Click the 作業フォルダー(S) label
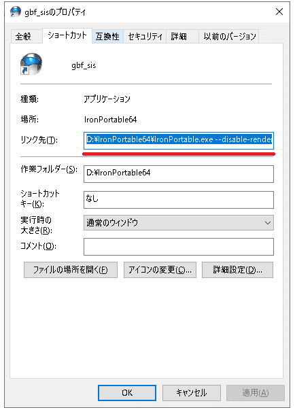This screenshot has width=295, height=412. tap(49, 169)
